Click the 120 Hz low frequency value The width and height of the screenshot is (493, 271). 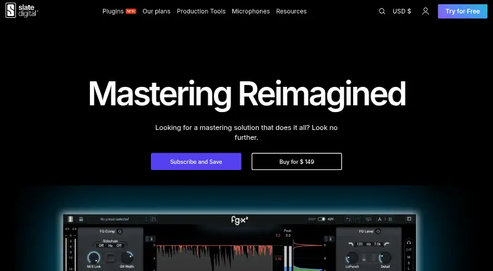click(x=360, y=244)
